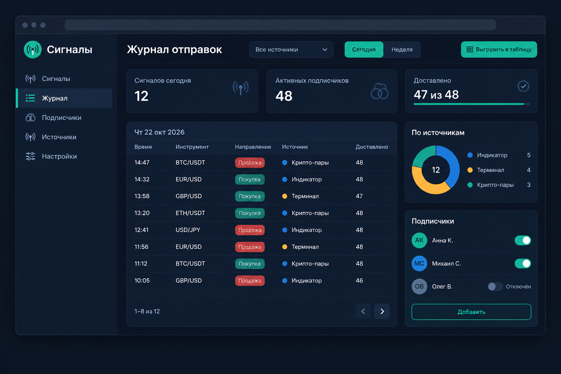The width and height of the screenshot is (561, 374).
Task: Click the browser address bar
Action: click(x=280, y=25)
